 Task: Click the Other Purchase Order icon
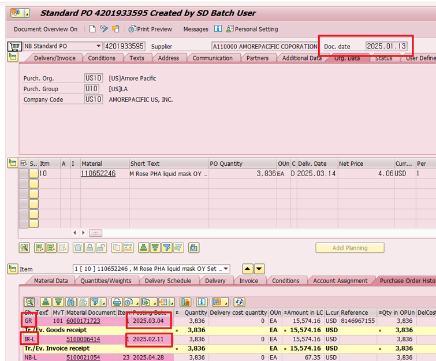115,29
